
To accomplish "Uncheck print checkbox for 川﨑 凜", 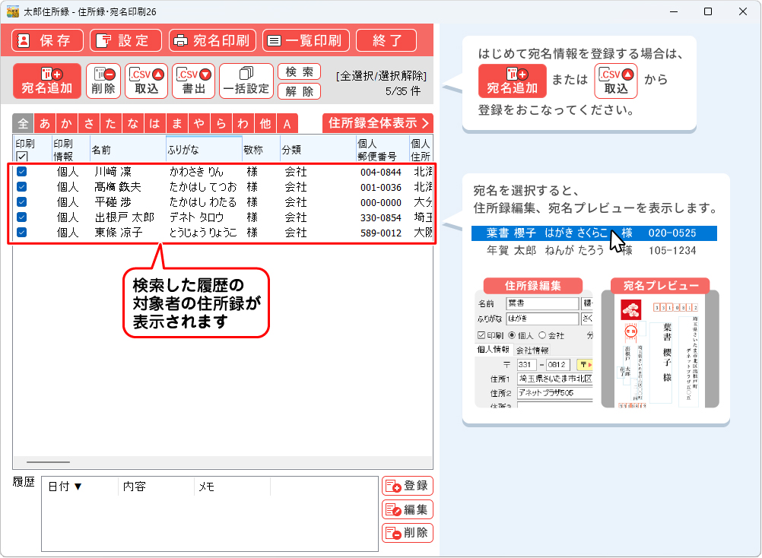I will point(21,172).
